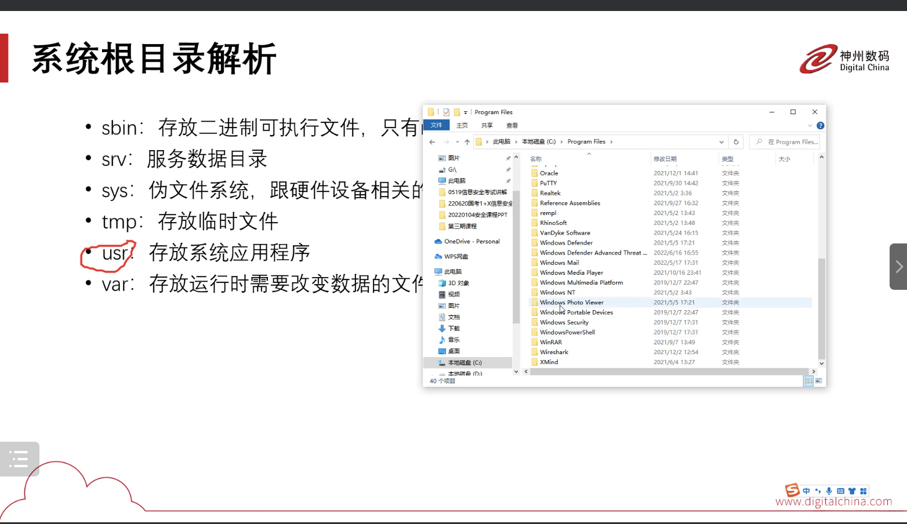The width and height of the screenshot is (907, 524).
Task: Click the Forward arrow in Explorer
Action: [x=446, y=142]
